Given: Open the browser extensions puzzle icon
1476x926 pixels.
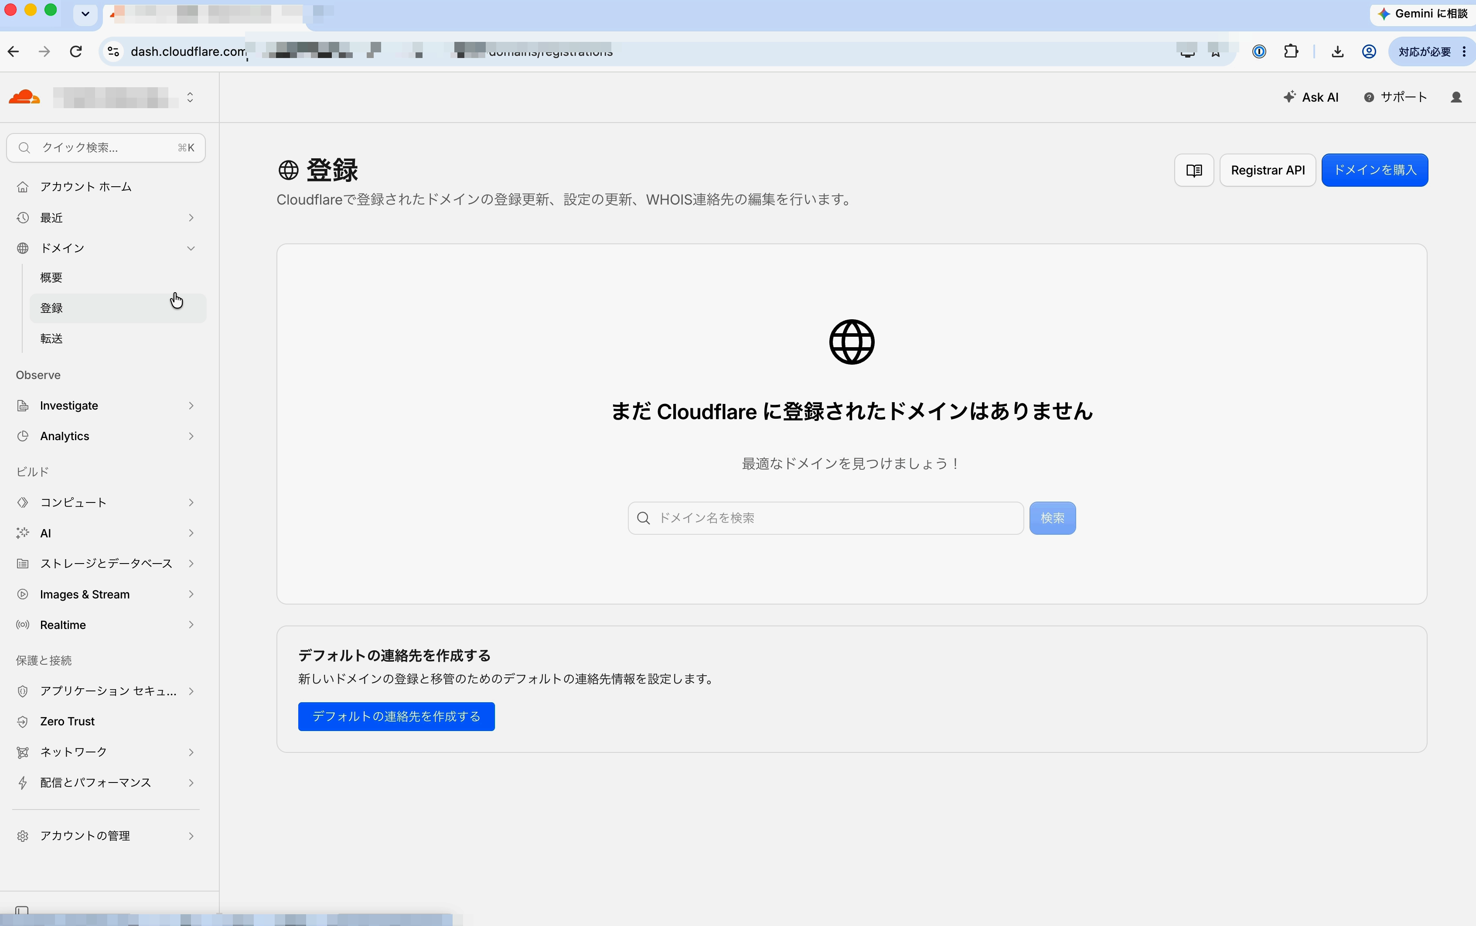Looking at the screenshot, I should pos(1291,51).
